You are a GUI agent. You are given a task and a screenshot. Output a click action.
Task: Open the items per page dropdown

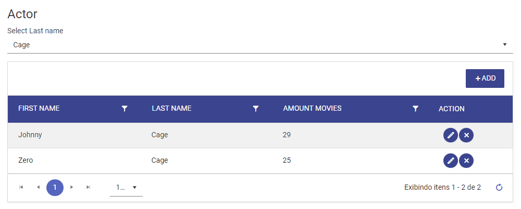pos(126,188)
